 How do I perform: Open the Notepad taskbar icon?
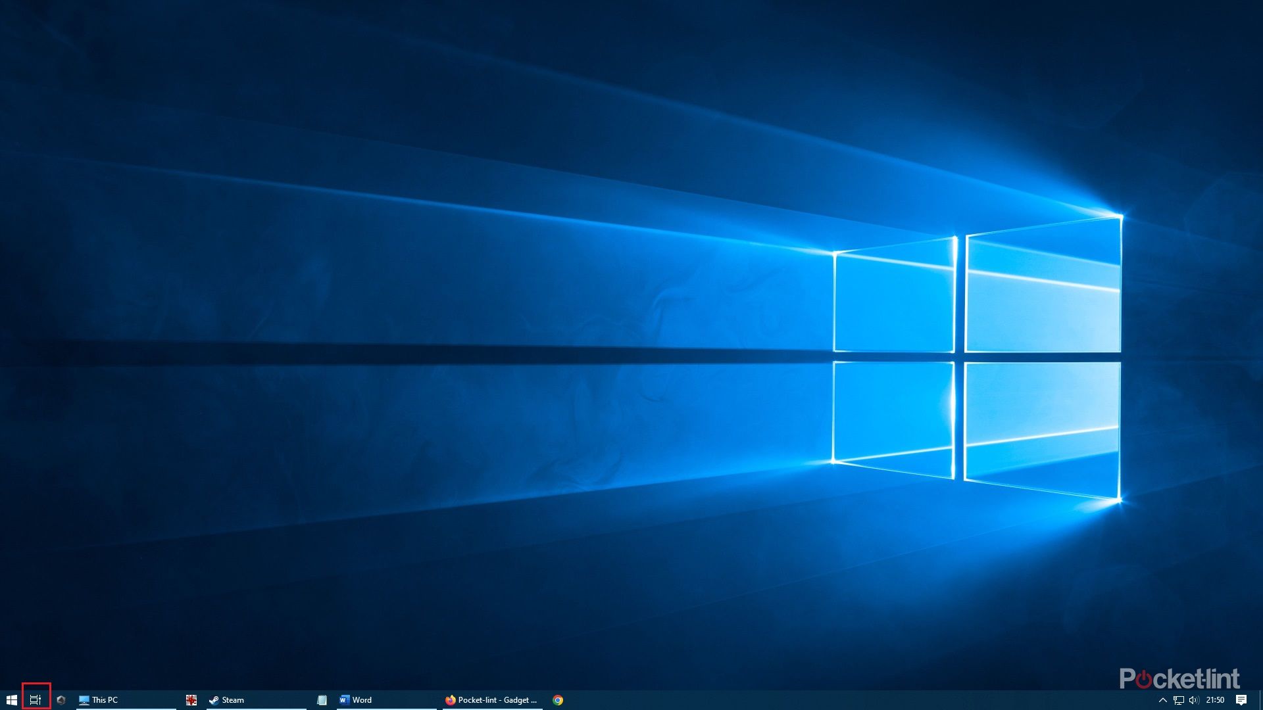pyautogui.click(x=322, y=700)
